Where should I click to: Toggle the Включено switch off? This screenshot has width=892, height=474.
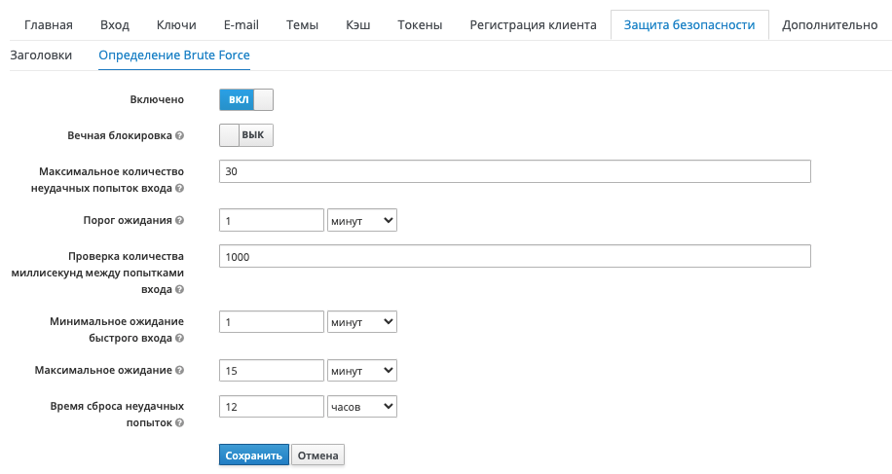(x=246, y=99)
